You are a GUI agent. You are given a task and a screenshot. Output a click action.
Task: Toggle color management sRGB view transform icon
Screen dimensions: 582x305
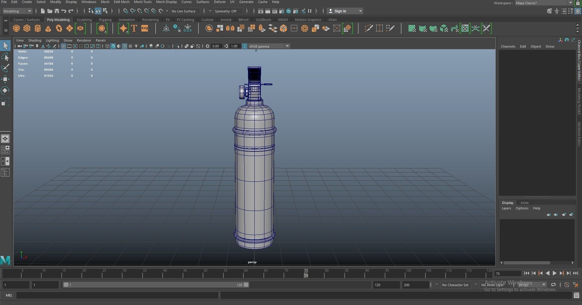point(245,46)
